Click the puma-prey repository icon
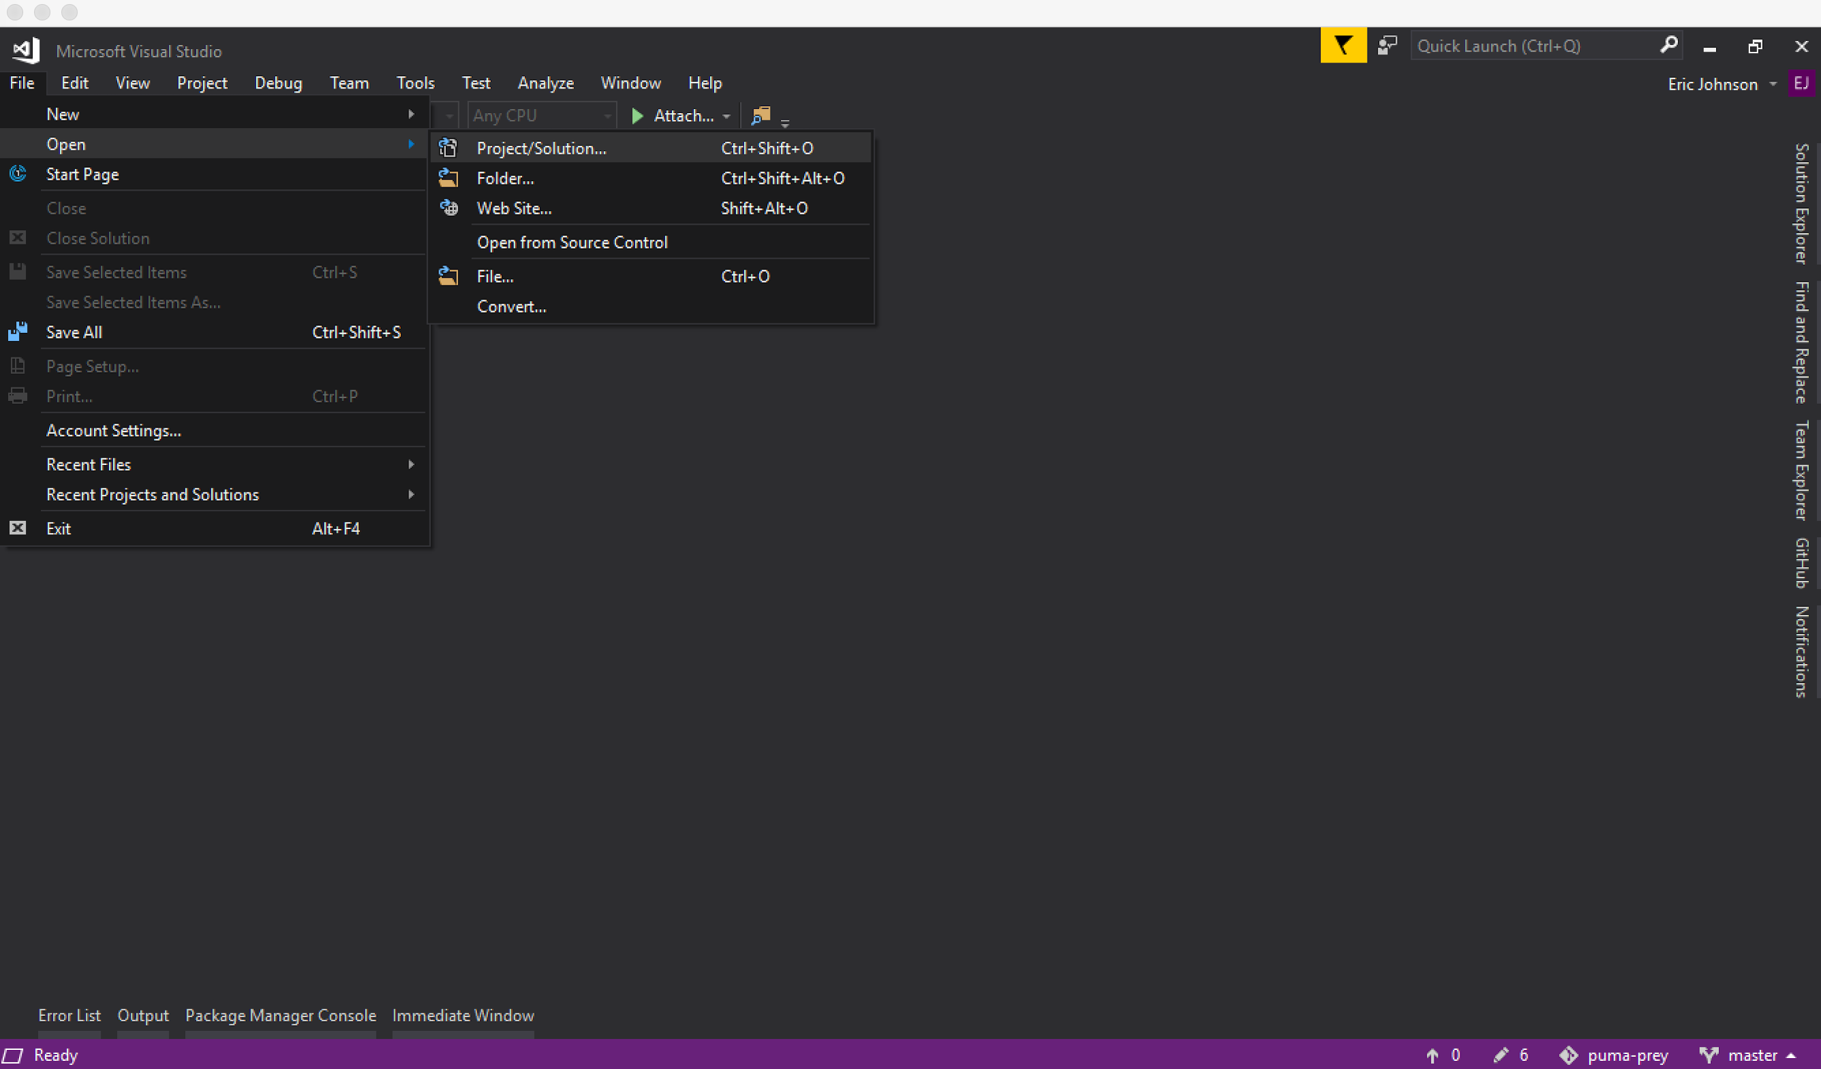 (1570, 1055)
